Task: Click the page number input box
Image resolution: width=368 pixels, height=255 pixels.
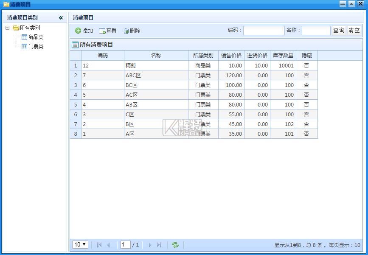Action: tap(125, 245)
